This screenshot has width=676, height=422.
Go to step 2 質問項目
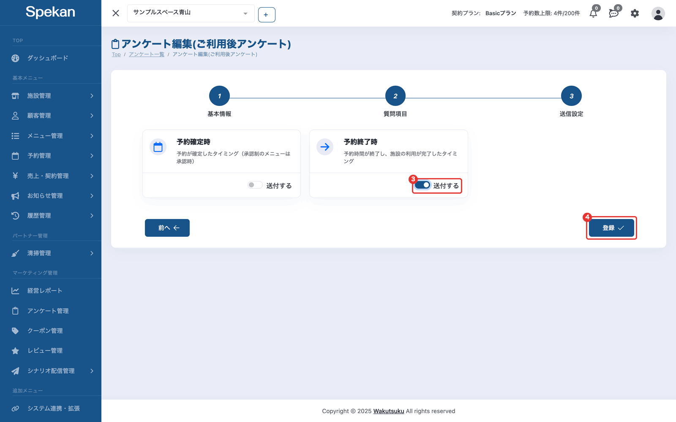pos(395,96)
